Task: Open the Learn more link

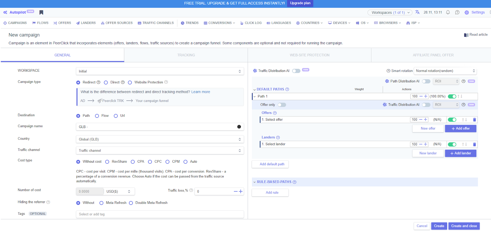Action: pos(201,92)
